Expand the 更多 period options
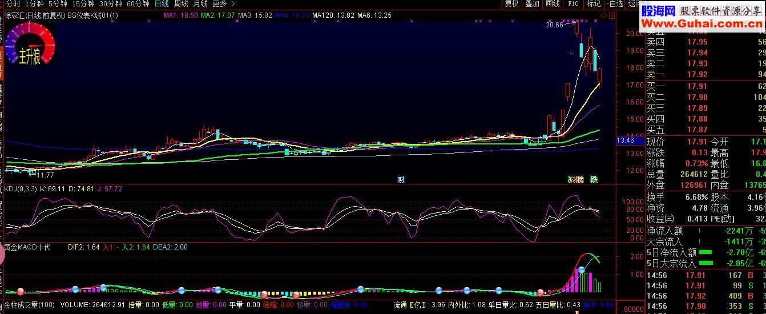Image resolution: width=766 pixels, height=314 pixels. 223,3
